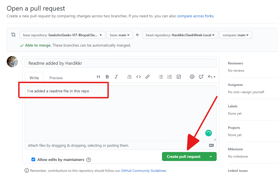Viewport: 278px width, 176px height.
Task: Expand Create pull request options arrow
Action: tap(211, 156)
